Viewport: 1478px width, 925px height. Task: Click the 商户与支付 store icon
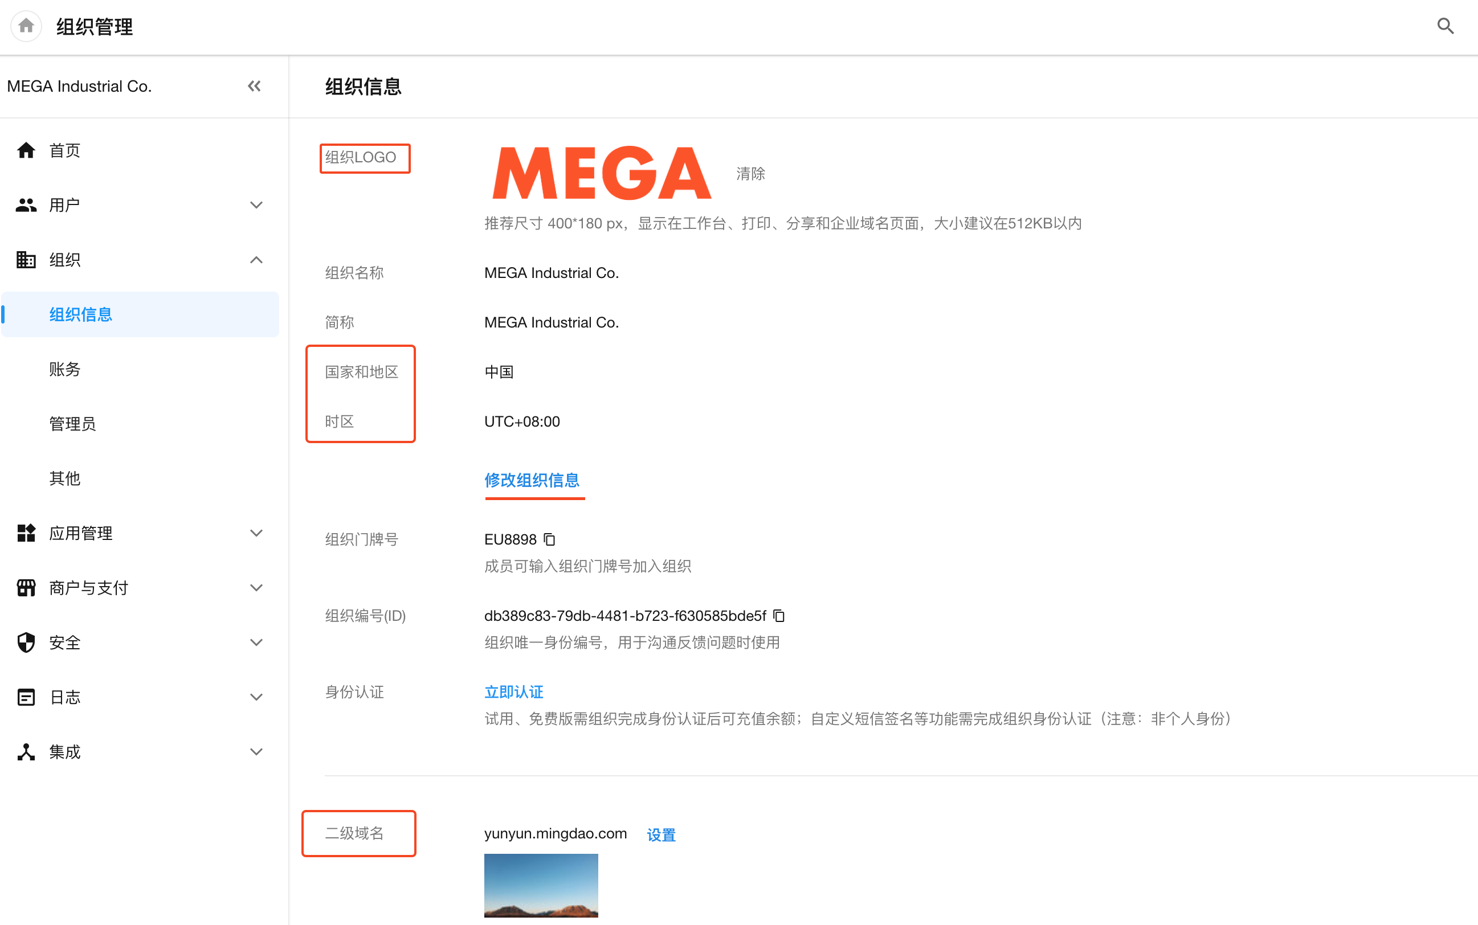(26, 588)
